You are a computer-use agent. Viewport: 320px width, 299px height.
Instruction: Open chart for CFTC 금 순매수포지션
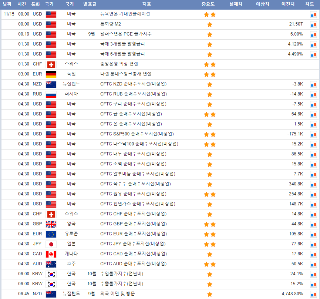point(313,114)
